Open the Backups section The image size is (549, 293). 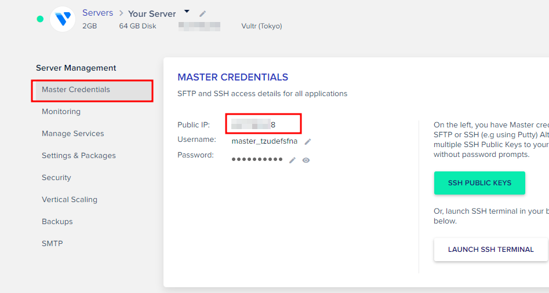(x=57, y=222)
